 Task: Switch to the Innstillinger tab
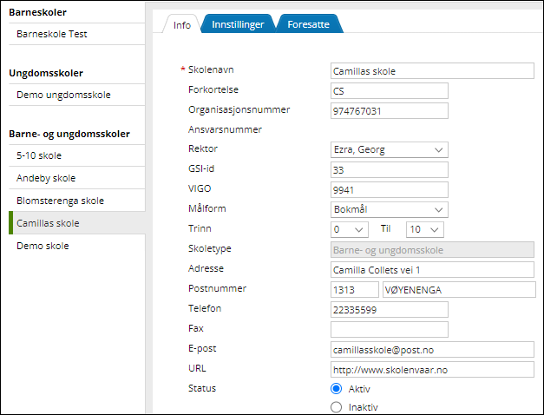tap(238, 25)
